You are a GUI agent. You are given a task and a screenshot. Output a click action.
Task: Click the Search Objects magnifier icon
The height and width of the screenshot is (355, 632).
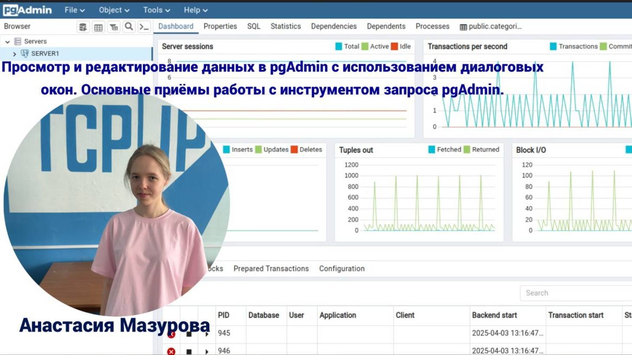[x=129, y=27]
